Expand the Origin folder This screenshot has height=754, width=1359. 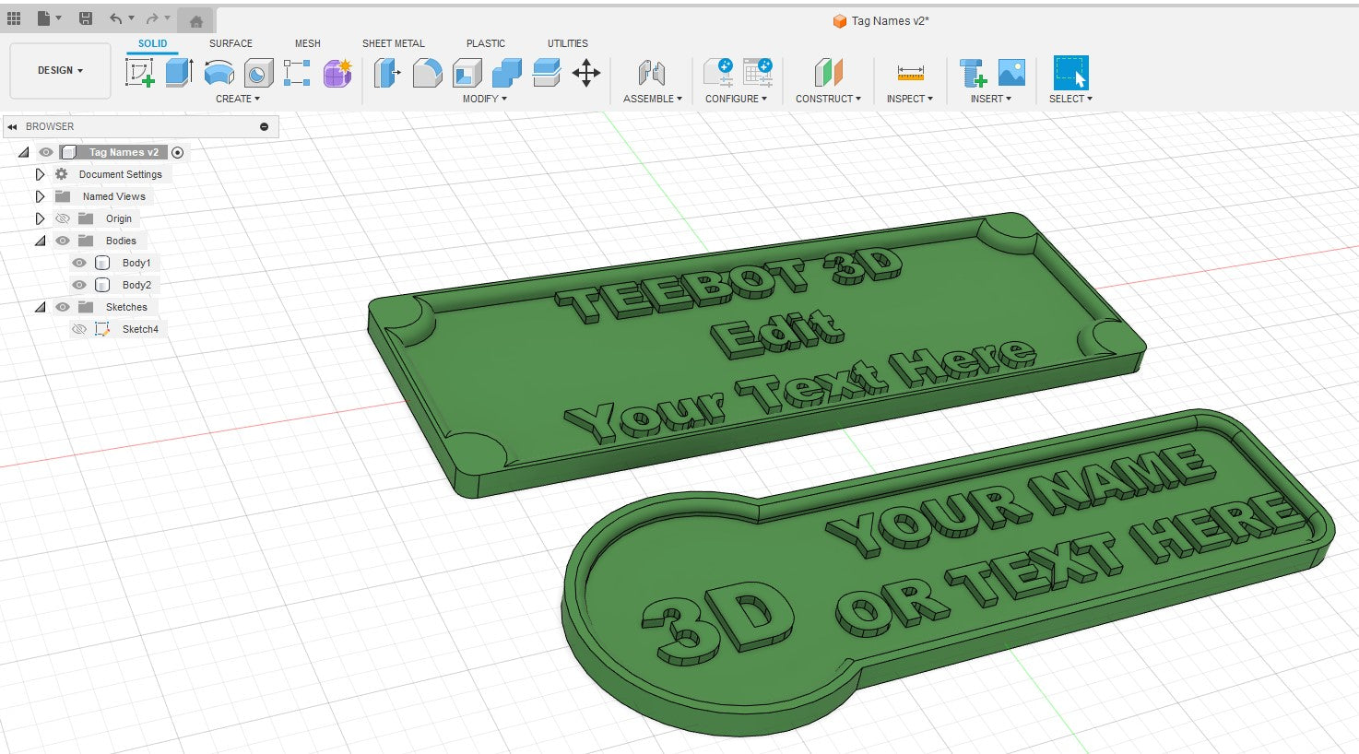coord(40,218)
